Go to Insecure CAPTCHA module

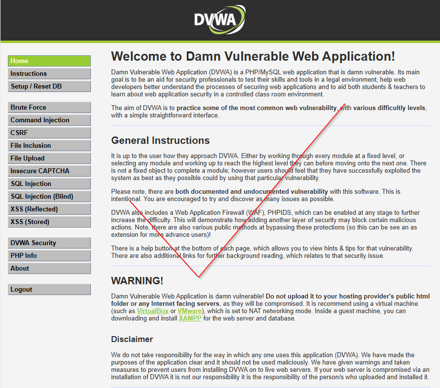49,171
